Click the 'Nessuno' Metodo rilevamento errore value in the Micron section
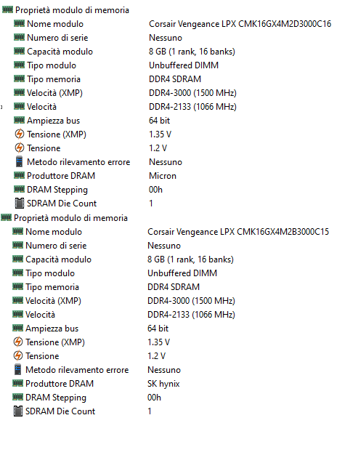 (166, 162)
